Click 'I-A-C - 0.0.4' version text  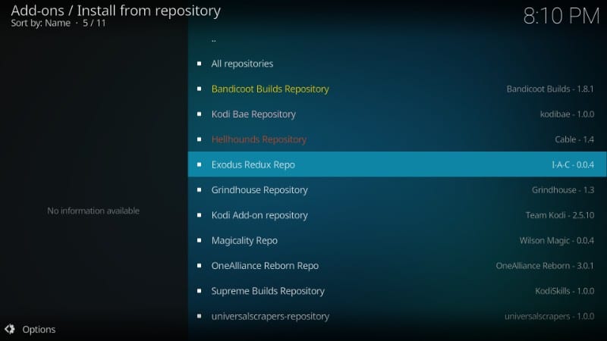coord(573,164)
